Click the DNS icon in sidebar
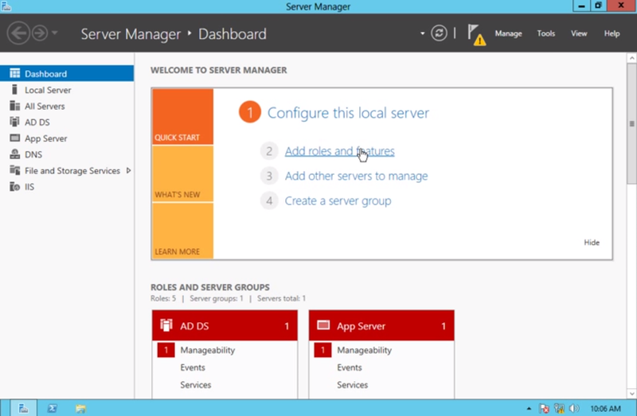 click(x=14, y=154)
